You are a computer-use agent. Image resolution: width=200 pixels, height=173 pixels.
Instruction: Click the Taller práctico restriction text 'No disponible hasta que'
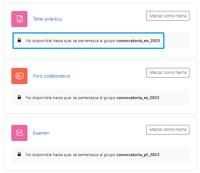(49, 41)
